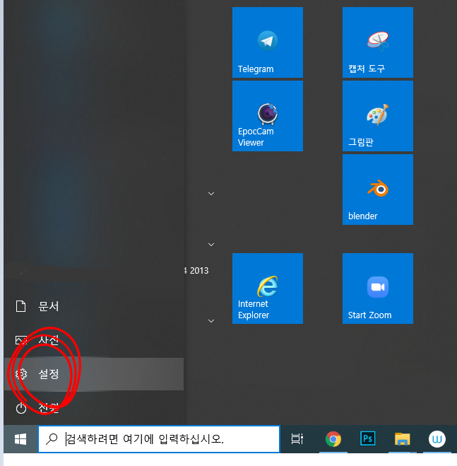Open 문서 from the Start menu
Viewport: 457px width, 466px height.
[94, 306]
